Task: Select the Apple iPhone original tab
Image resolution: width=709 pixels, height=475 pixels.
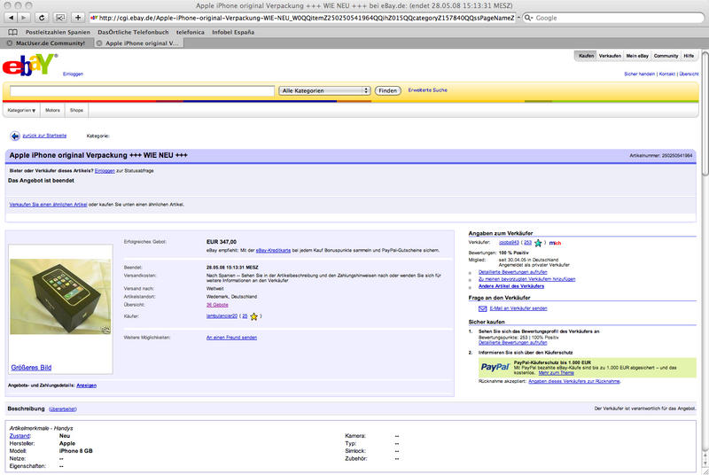Action: [x=139, y=43]
